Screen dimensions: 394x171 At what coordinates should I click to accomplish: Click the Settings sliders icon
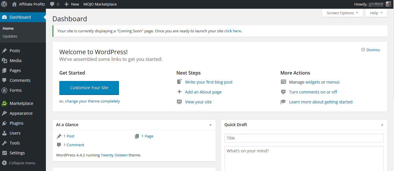(x=4, y=153)
